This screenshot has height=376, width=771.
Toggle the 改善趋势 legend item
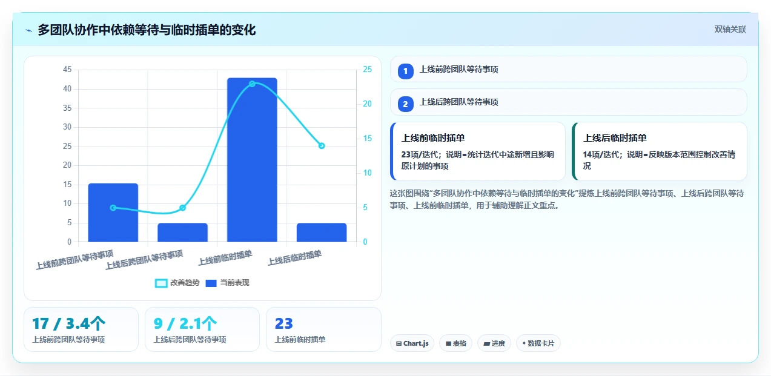(177, 283)
